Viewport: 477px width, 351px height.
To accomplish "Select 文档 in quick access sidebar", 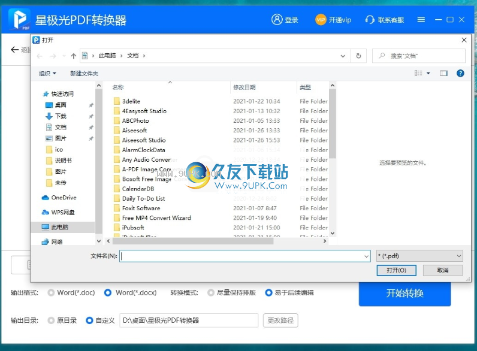I will coord(61,128).
